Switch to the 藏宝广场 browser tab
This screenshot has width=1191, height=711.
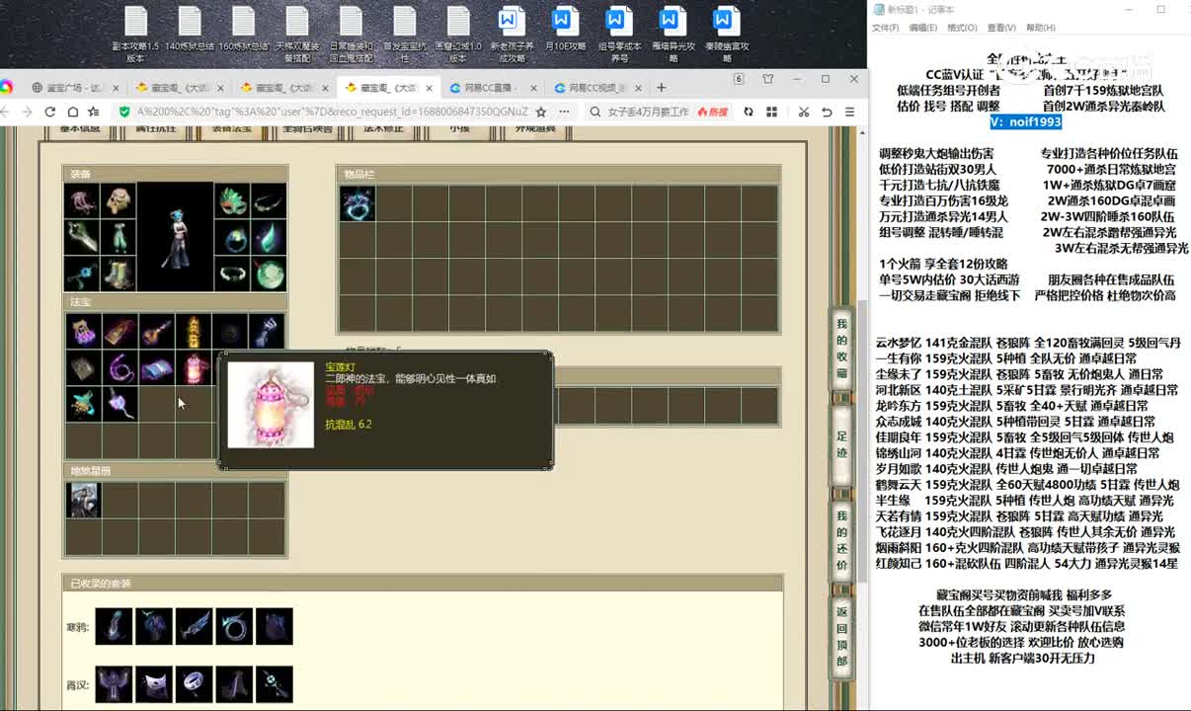click(x=73, y=88)
